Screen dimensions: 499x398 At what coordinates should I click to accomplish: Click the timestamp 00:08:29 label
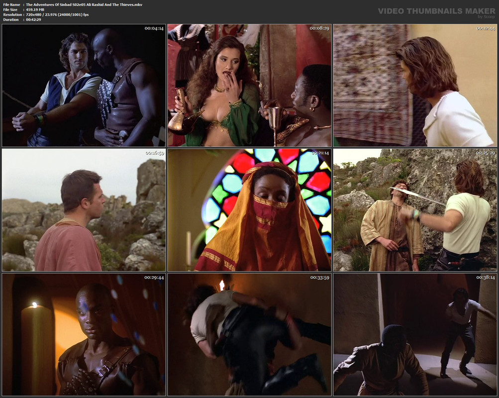(319, 28)
